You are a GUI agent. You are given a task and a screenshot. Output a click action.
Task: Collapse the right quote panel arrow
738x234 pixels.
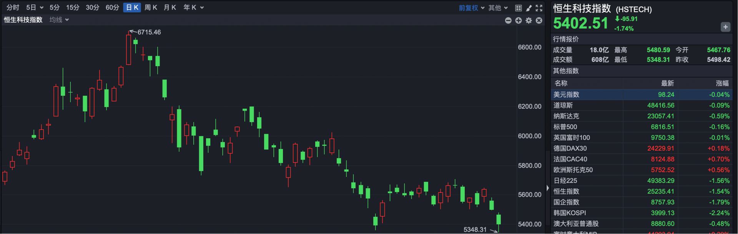tap(548, 188)
